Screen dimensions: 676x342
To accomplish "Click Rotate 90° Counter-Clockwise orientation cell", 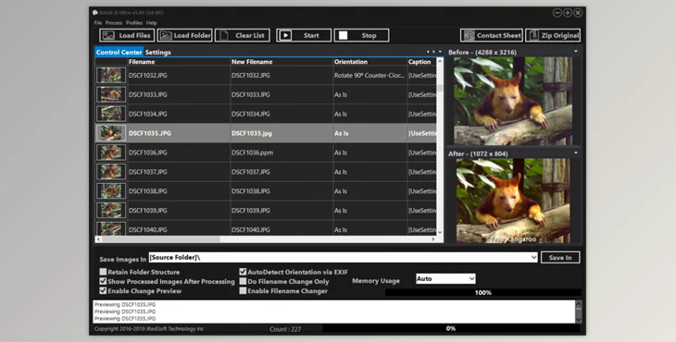I will click(369, 75).
